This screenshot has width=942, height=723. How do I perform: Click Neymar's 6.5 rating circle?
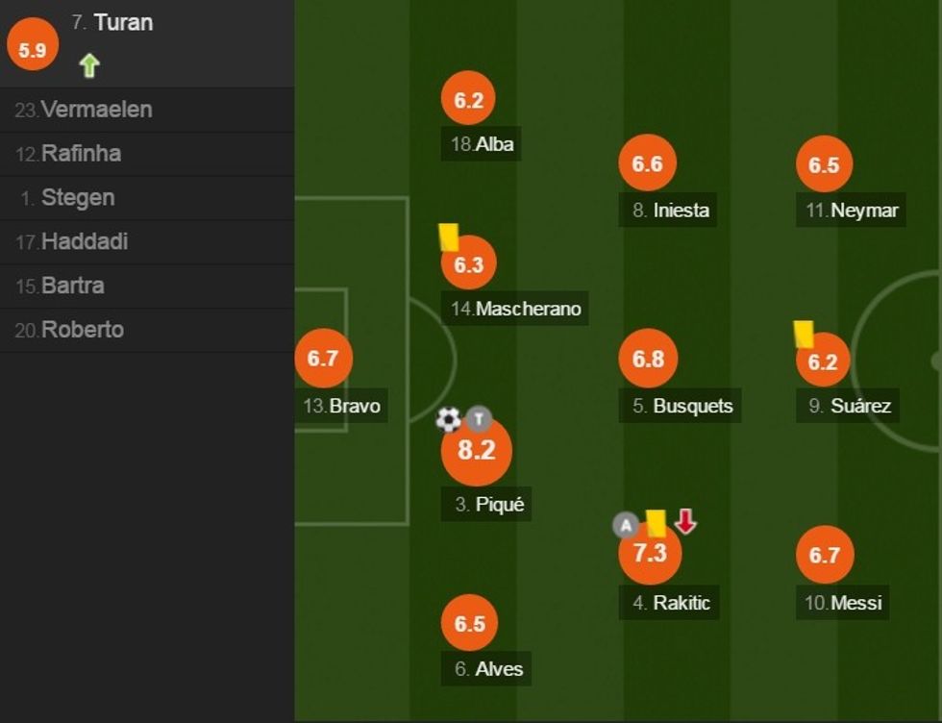click(x=825, y=164)
